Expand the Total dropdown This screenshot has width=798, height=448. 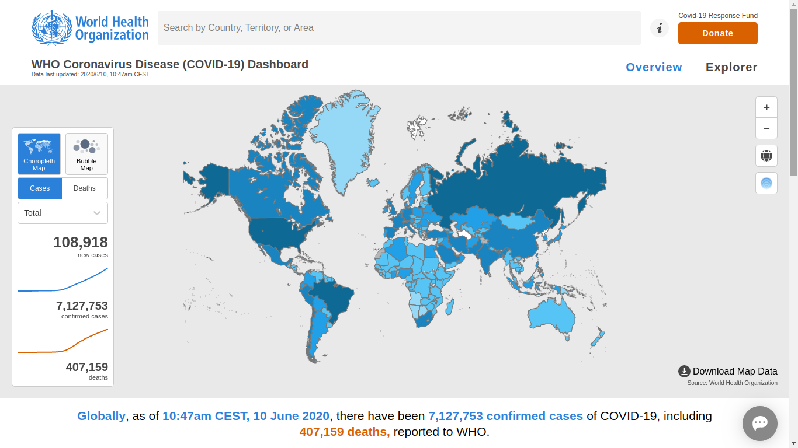pyautogui.click(x=63, y=213)
